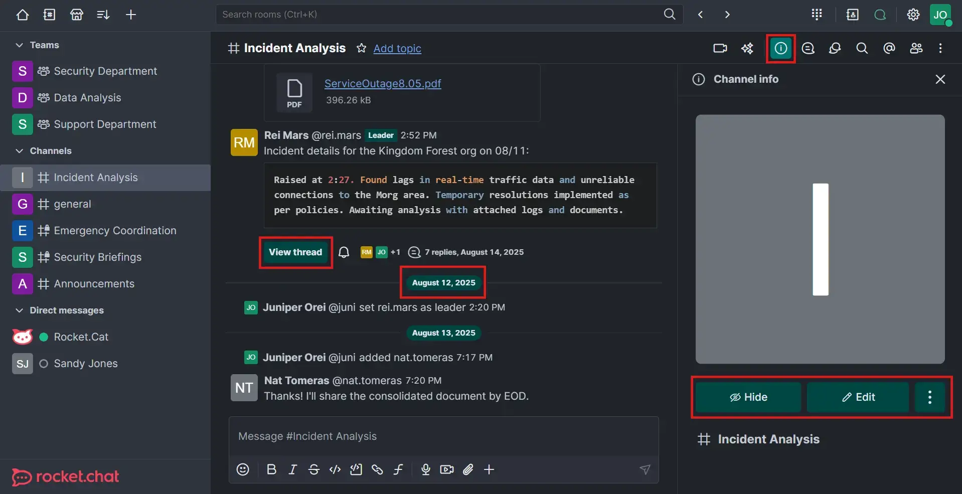Screen dimensions: 962x494
Task: Attach a file with paperclip
Action: (x=468, y=469)
